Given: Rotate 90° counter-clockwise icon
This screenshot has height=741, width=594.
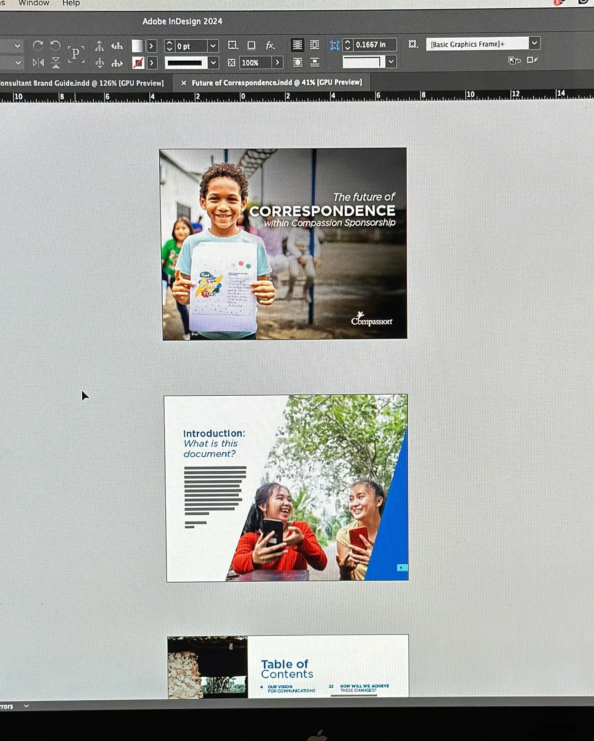Looking at the screenshot, I should pyautogui.click(x=55, y=45).
